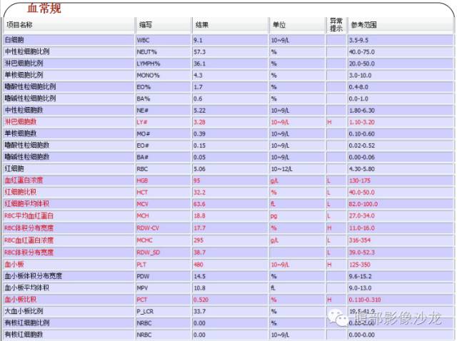Select the 红细胞 row name
Image resolution: width=457 pixels, height=341 pixels.
tap(14, 168)
